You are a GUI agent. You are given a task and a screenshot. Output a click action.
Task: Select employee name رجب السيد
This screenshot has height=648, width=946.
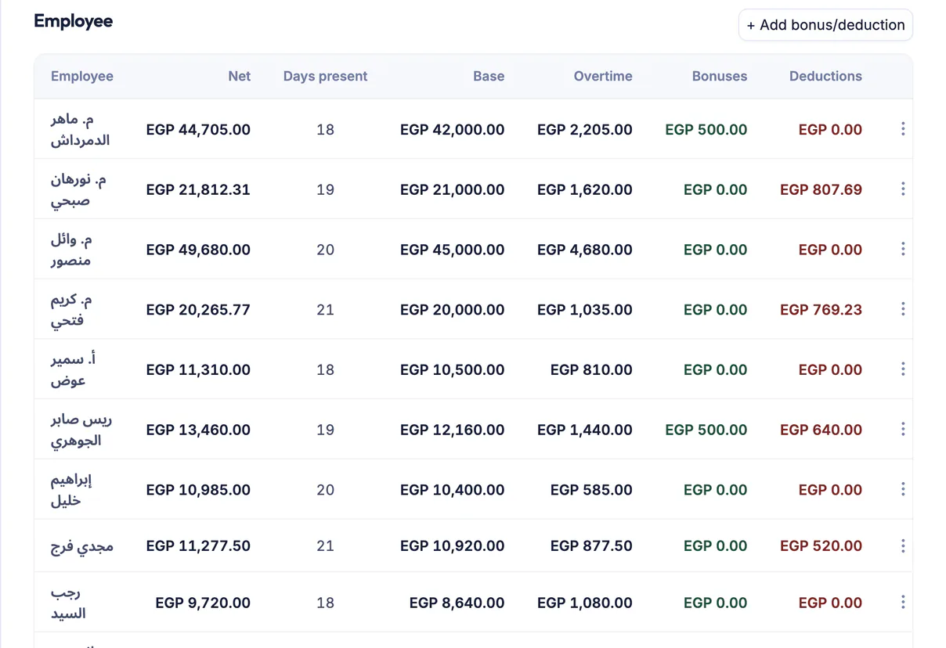[x=67, y=603]
